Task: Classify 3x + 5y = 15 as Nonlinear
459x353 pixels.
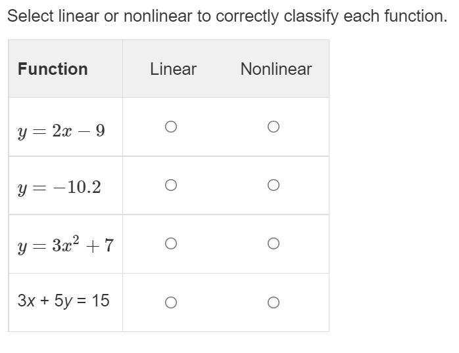Action: (x=274, y=302)
